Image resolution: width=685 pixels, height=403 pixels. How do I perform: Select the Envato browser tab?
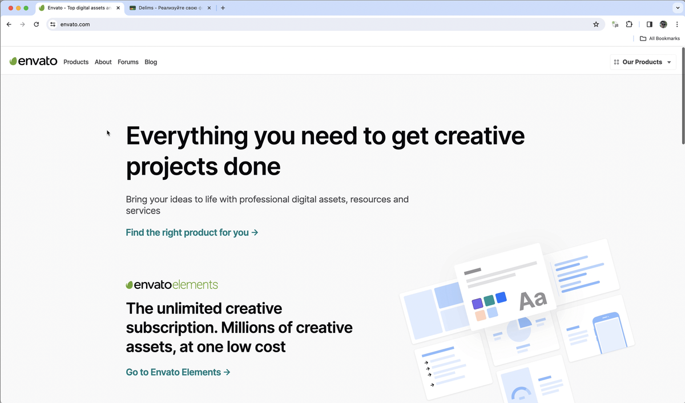tap(79, 8)
